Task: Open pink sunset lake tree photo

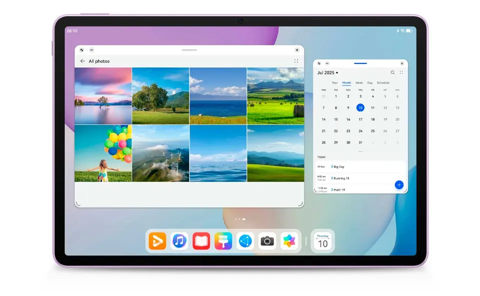Action: coord(103,96)
